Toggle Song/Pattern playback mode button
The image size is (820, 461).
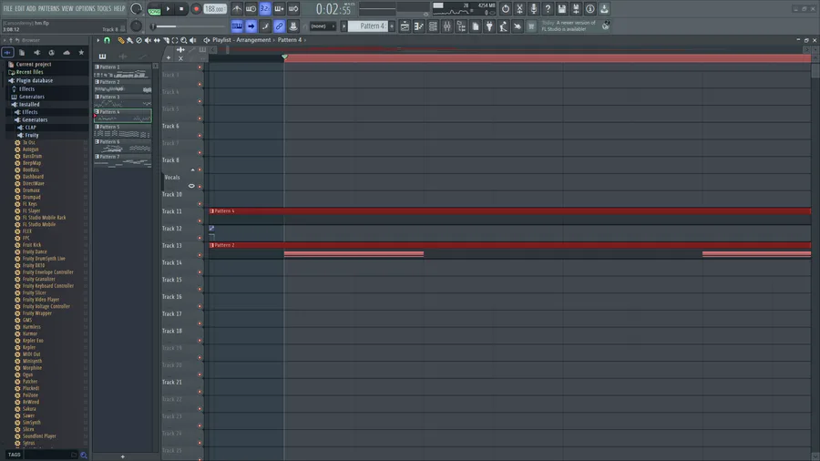point(154,9)
